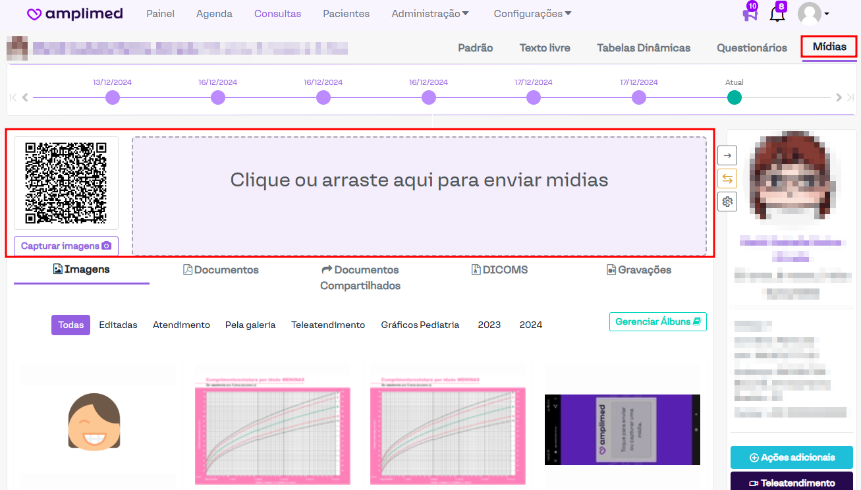
Task: Go to next timeline page arrow
Action: pyautogui.click(x=839, y=97)
